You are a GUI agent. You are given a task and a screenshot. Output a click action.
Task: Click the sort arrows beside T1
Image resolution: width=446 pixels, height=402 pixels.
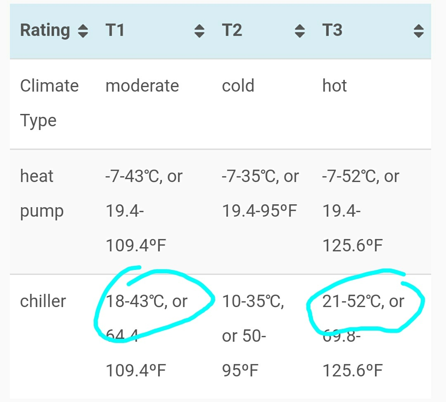coord(199,31)
